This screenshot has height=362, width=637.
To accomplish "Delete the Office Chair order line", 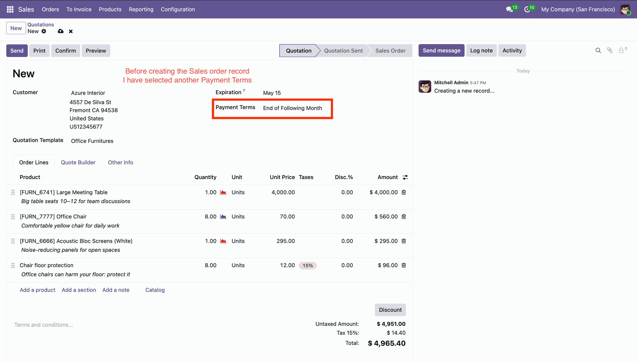I will pos(404,216).
